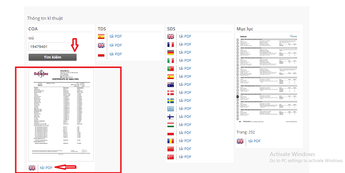Click the Spanish flag under SDS
Screen dimensions: 345x173
(x=171, y=77)
